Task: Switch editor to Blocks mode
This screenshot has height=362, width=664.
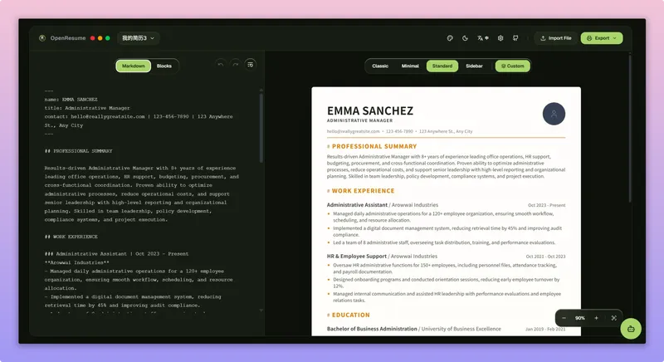Action: click(164, 66)
